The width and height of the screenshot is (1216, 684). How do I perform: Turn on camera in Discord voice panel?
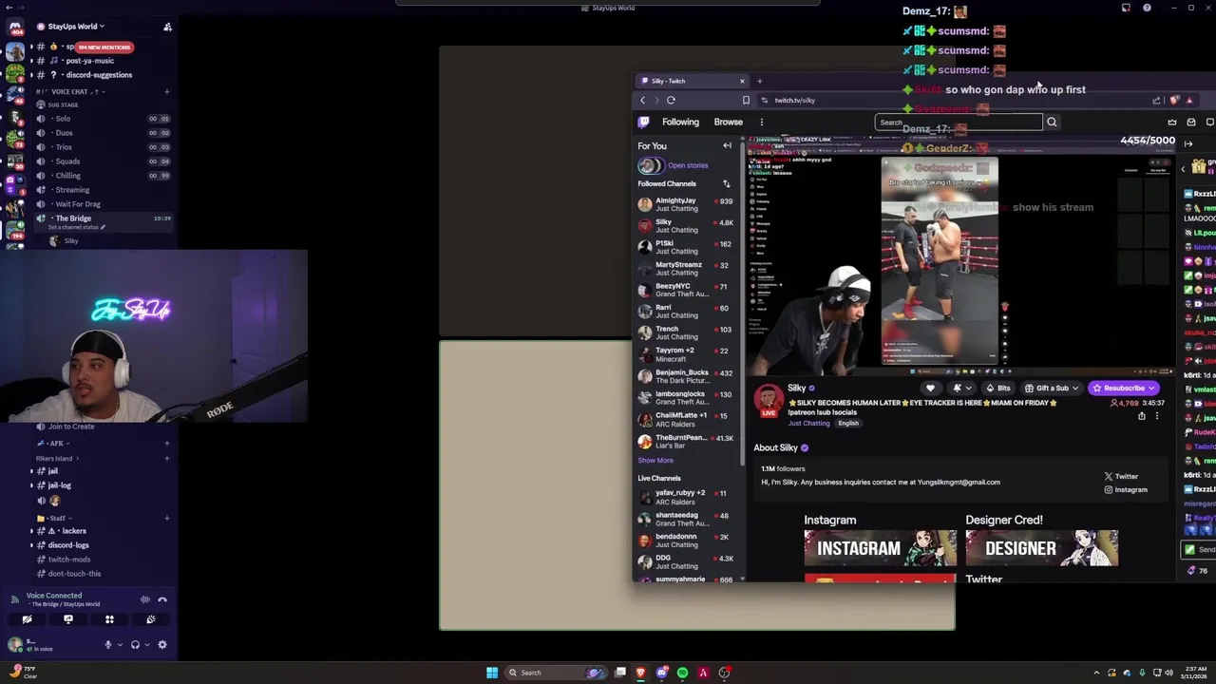pyautogui.click(x=27, y=619)
